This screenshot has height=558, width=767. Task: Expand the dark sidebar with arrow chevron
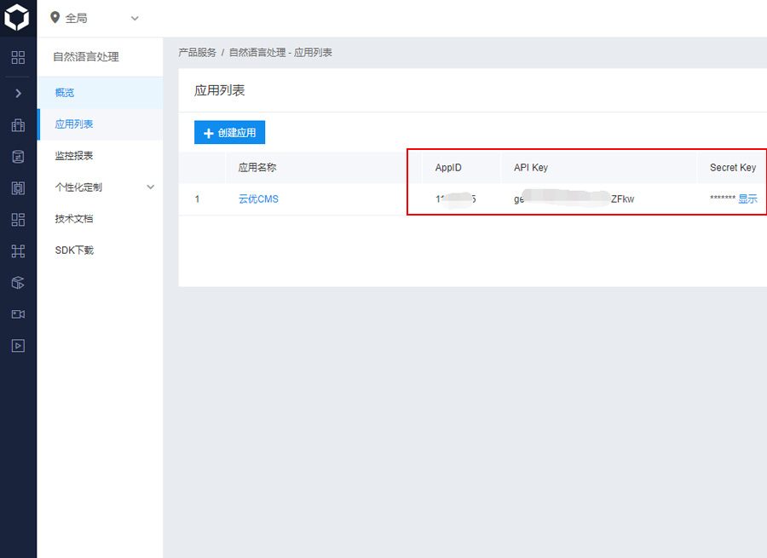click(x=18, y=93)
